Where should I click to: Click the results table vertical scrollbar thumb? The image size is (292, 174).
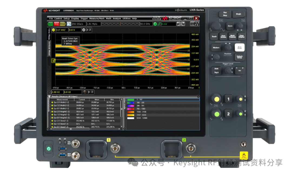coord(122,109)
